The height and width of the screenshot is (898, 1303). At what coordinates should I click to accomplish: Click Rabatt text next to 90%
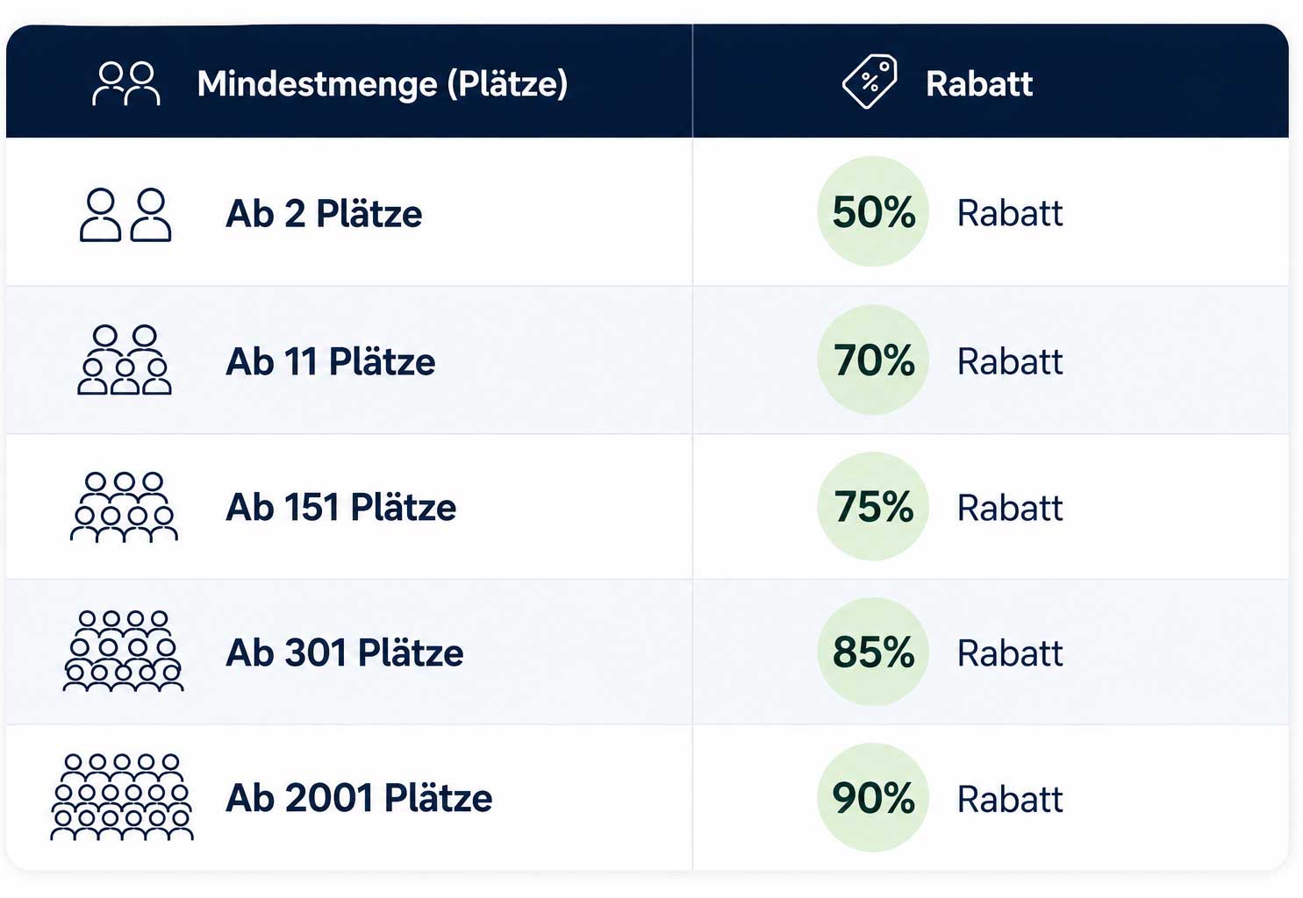[1010, 799]
